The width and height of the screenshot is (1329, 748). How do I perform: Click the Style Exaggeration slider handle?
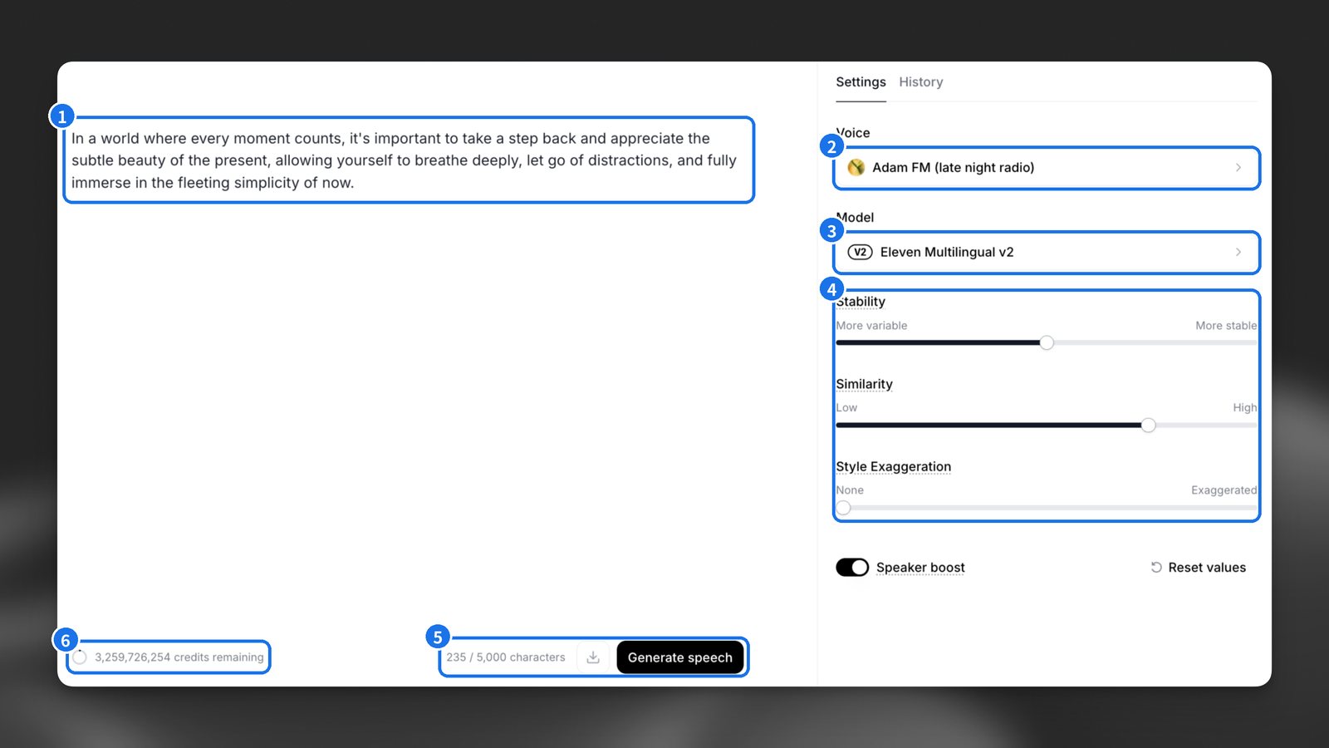pyautogui.click(x=843, y=507)
